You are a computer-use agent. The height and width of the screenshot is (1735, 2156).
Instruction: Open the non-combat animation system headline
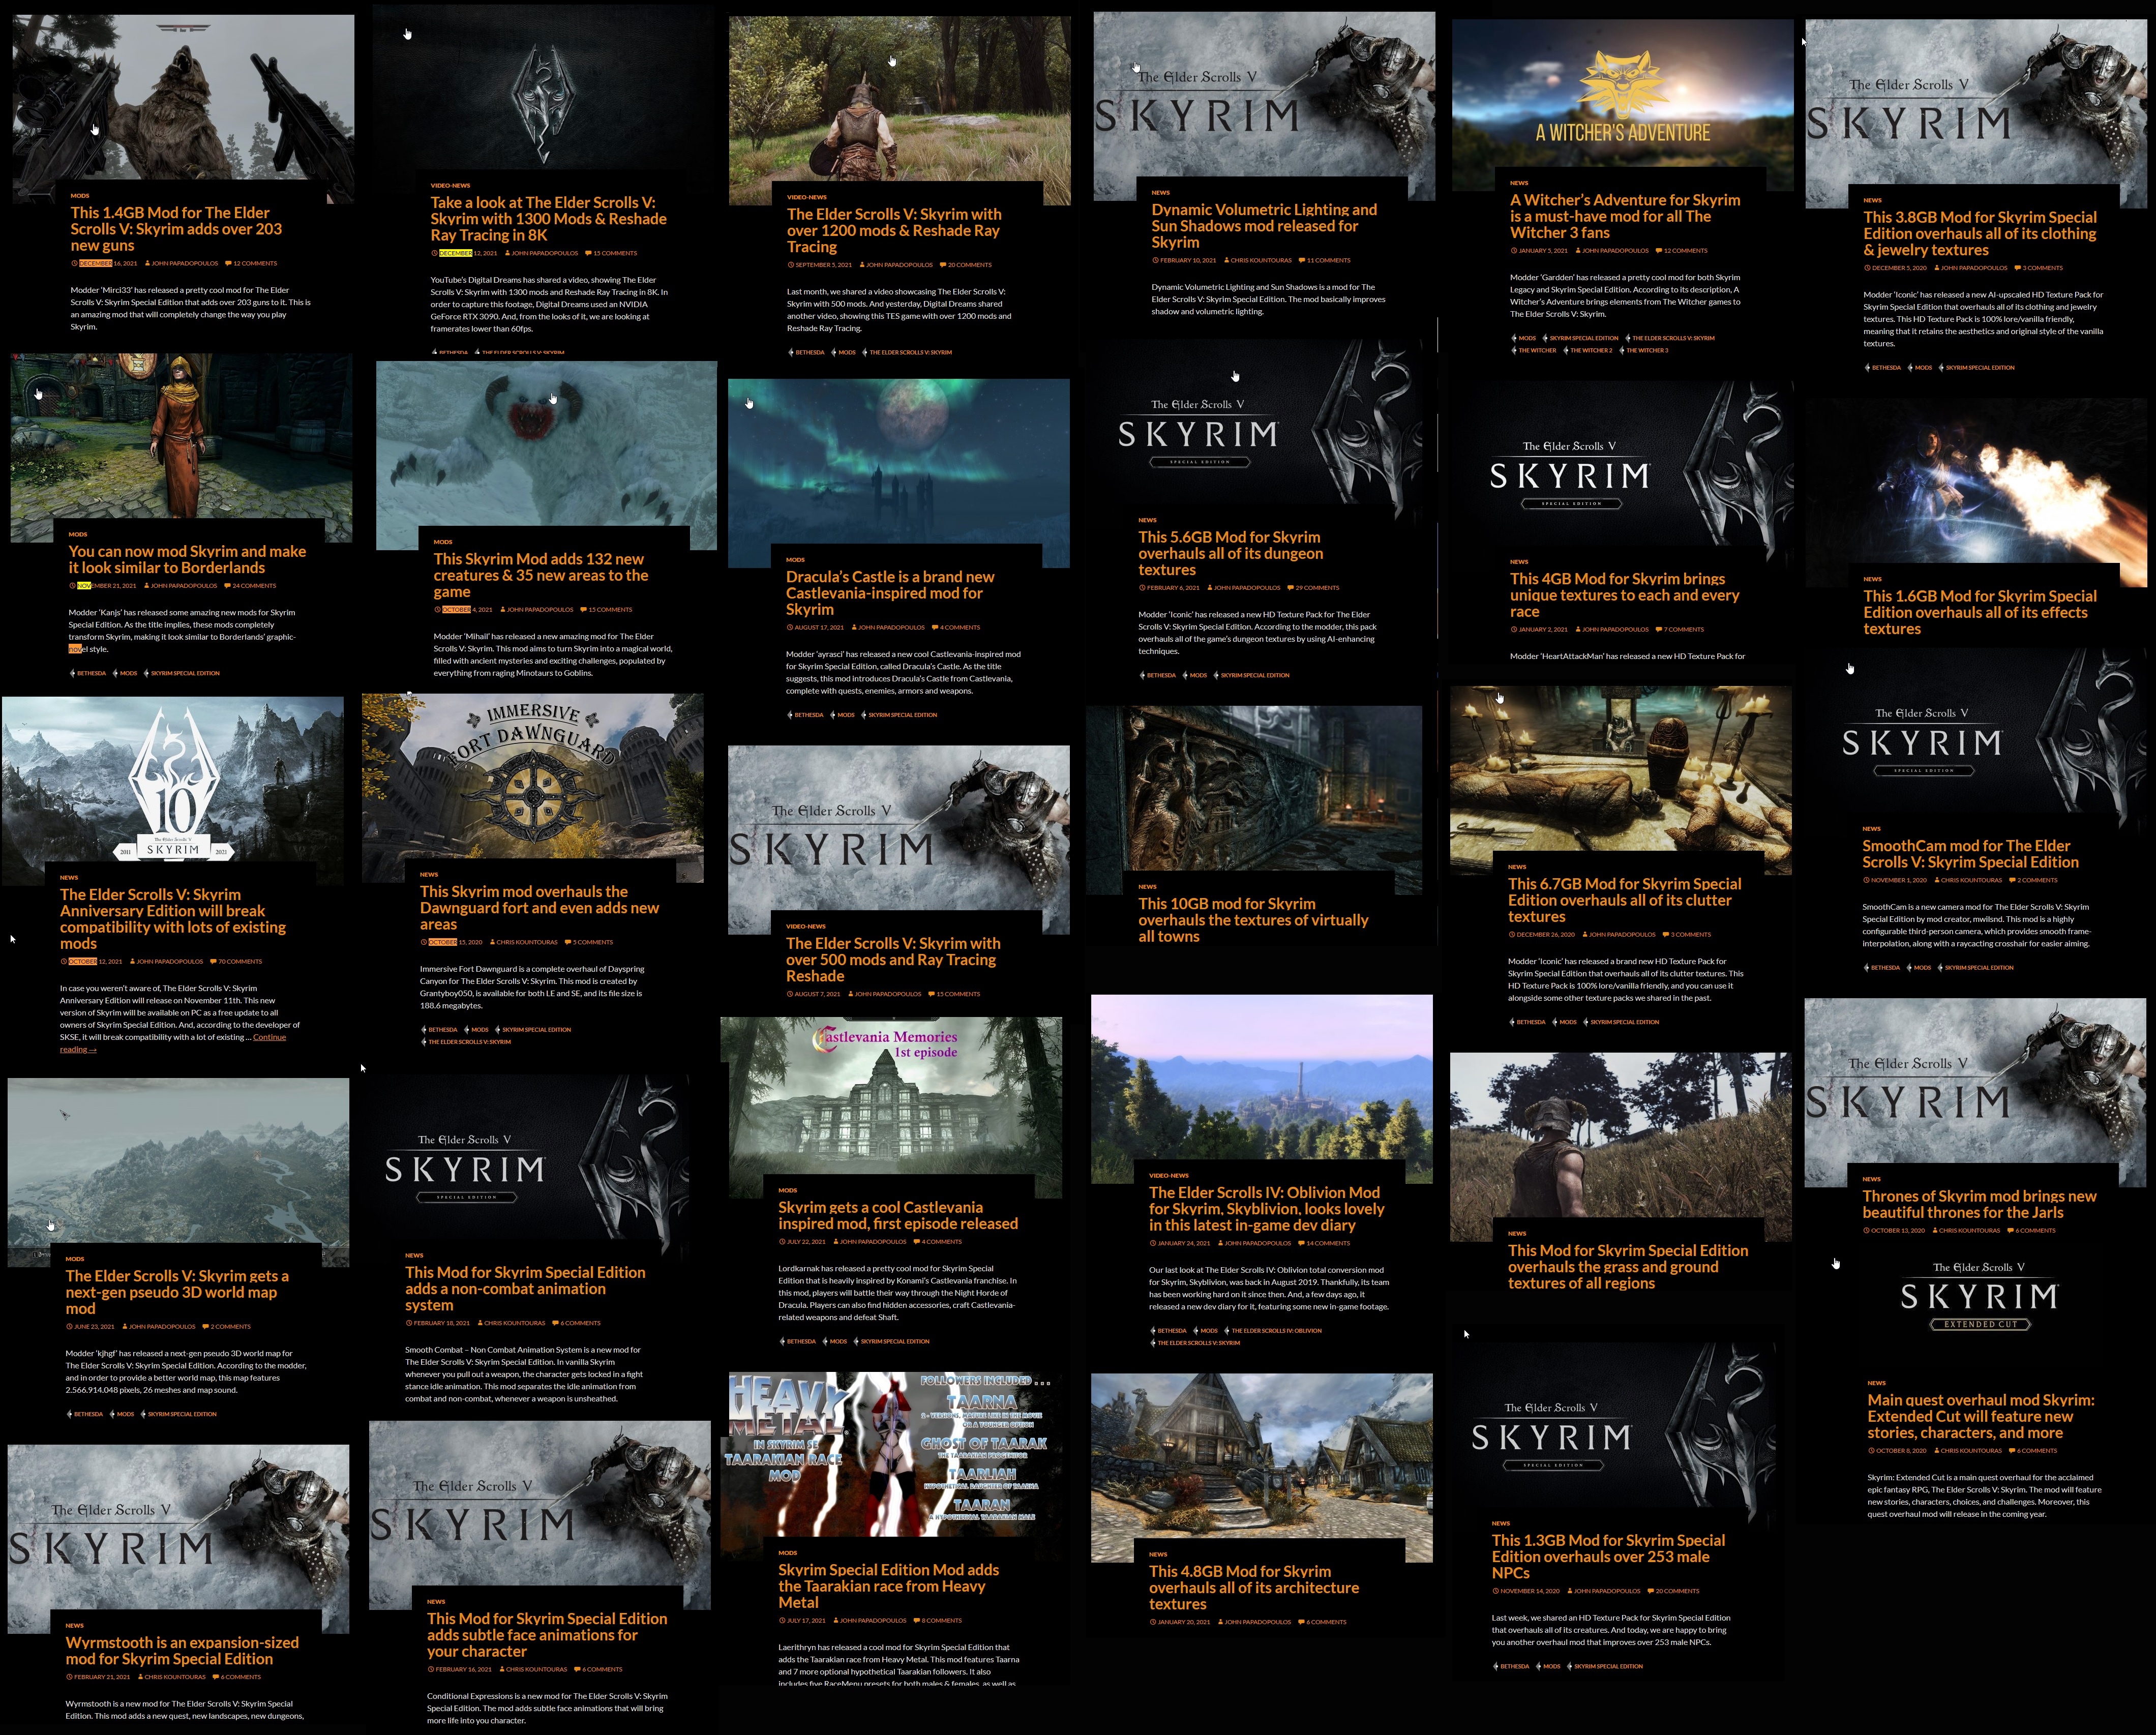[524, 1289]
